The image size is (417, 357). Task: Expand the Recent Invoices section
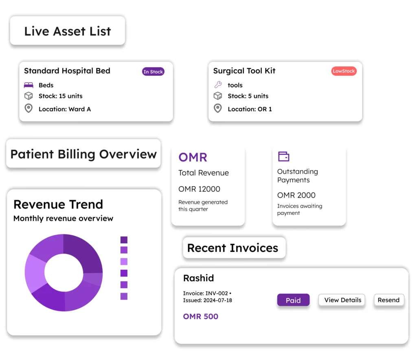click(x=234, y=247)
